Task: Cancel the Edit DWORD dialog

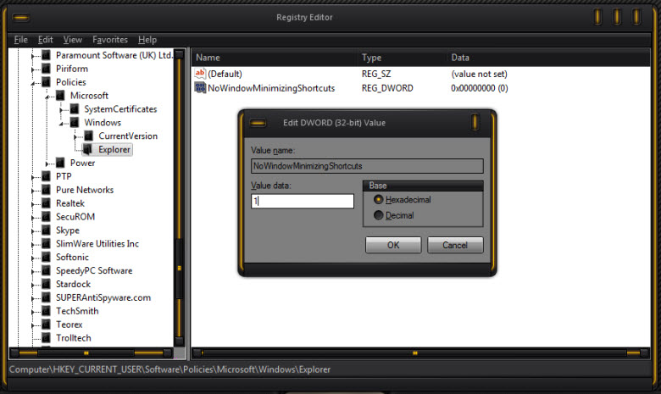Action: point(455,245)
